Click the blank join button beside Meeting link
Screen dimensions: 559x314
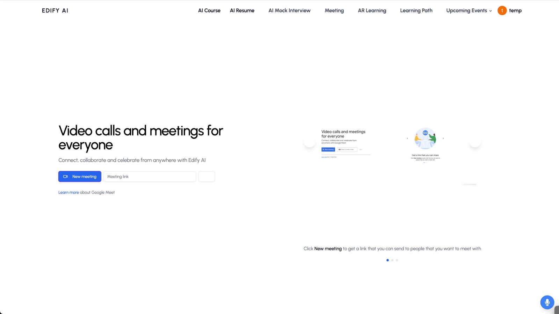(x=207, y=177)
